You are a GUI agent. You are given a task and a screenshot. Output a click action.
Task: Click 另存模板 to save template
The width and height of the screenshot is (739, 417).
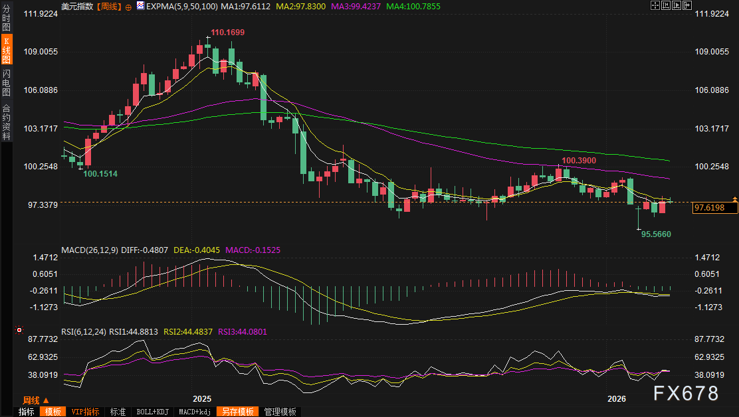click(x=238, y=412)
